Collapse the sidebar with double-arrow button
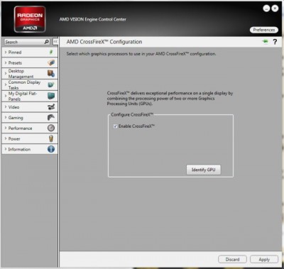 point(55,42)
